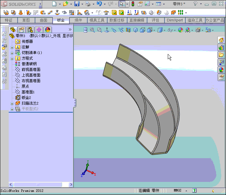This screenshot has width=226, height=195.
Task: Expand the SolidWorks menu arrow
Action: (x=40, y=4)
